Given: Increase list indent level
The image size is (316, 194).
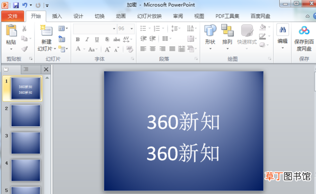Looking at the screenshot, I should [152, 38].
